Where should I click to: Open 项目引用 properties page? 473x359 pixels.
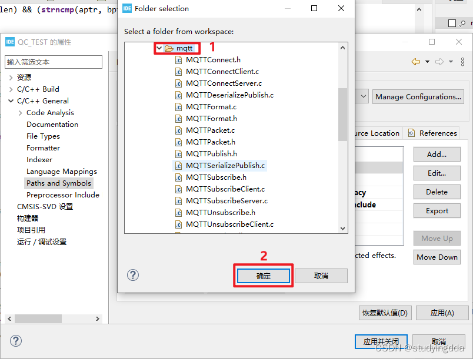coord(31,230)
